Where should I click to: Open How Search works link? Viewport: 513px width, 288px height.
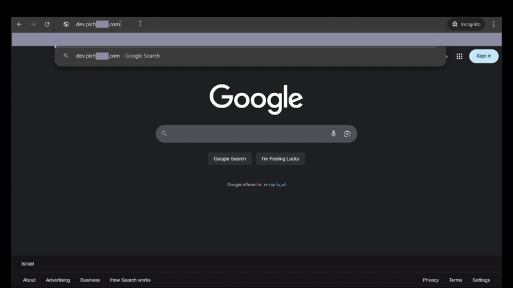pos(130,280)
